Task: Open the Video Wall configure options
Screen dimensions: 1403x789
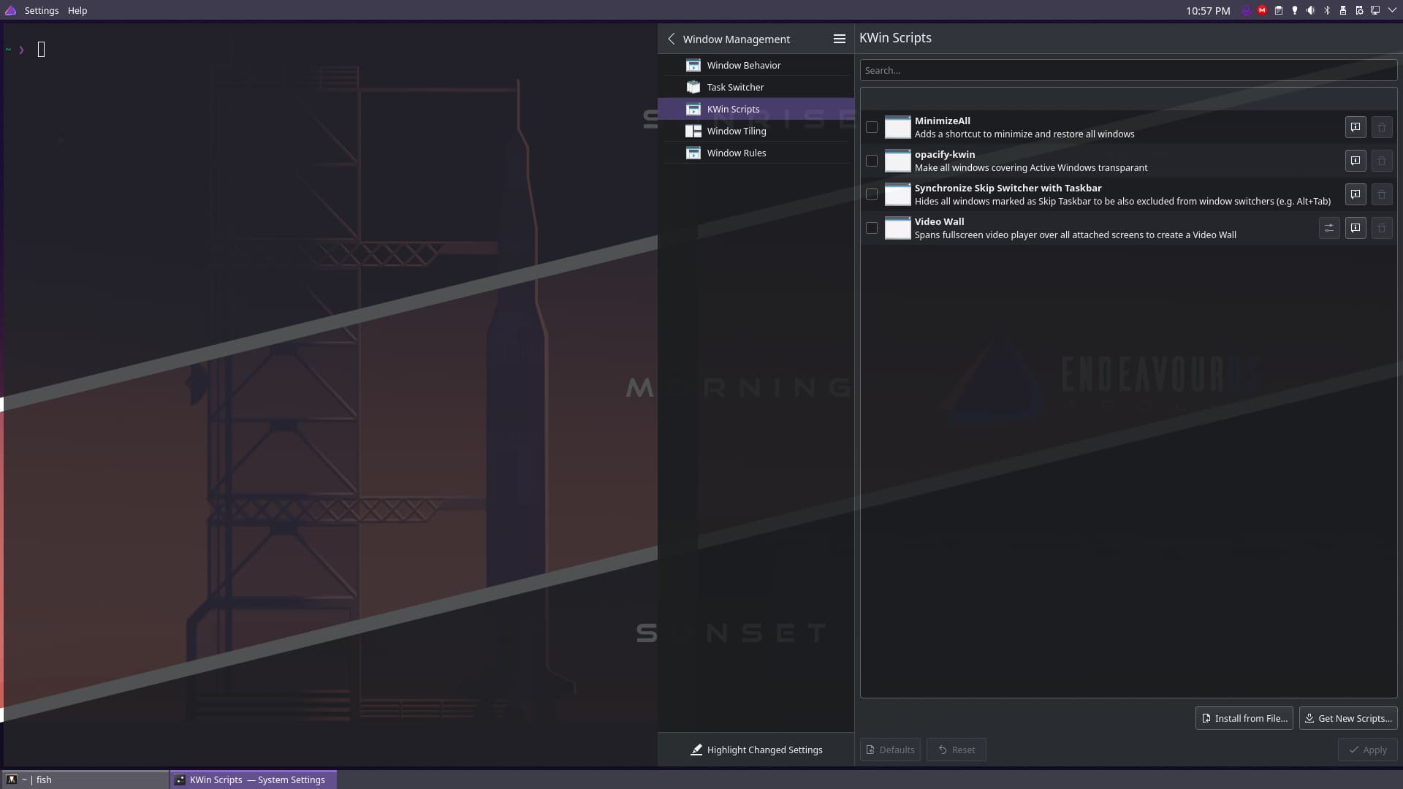Action: (x=1328, y=228)
